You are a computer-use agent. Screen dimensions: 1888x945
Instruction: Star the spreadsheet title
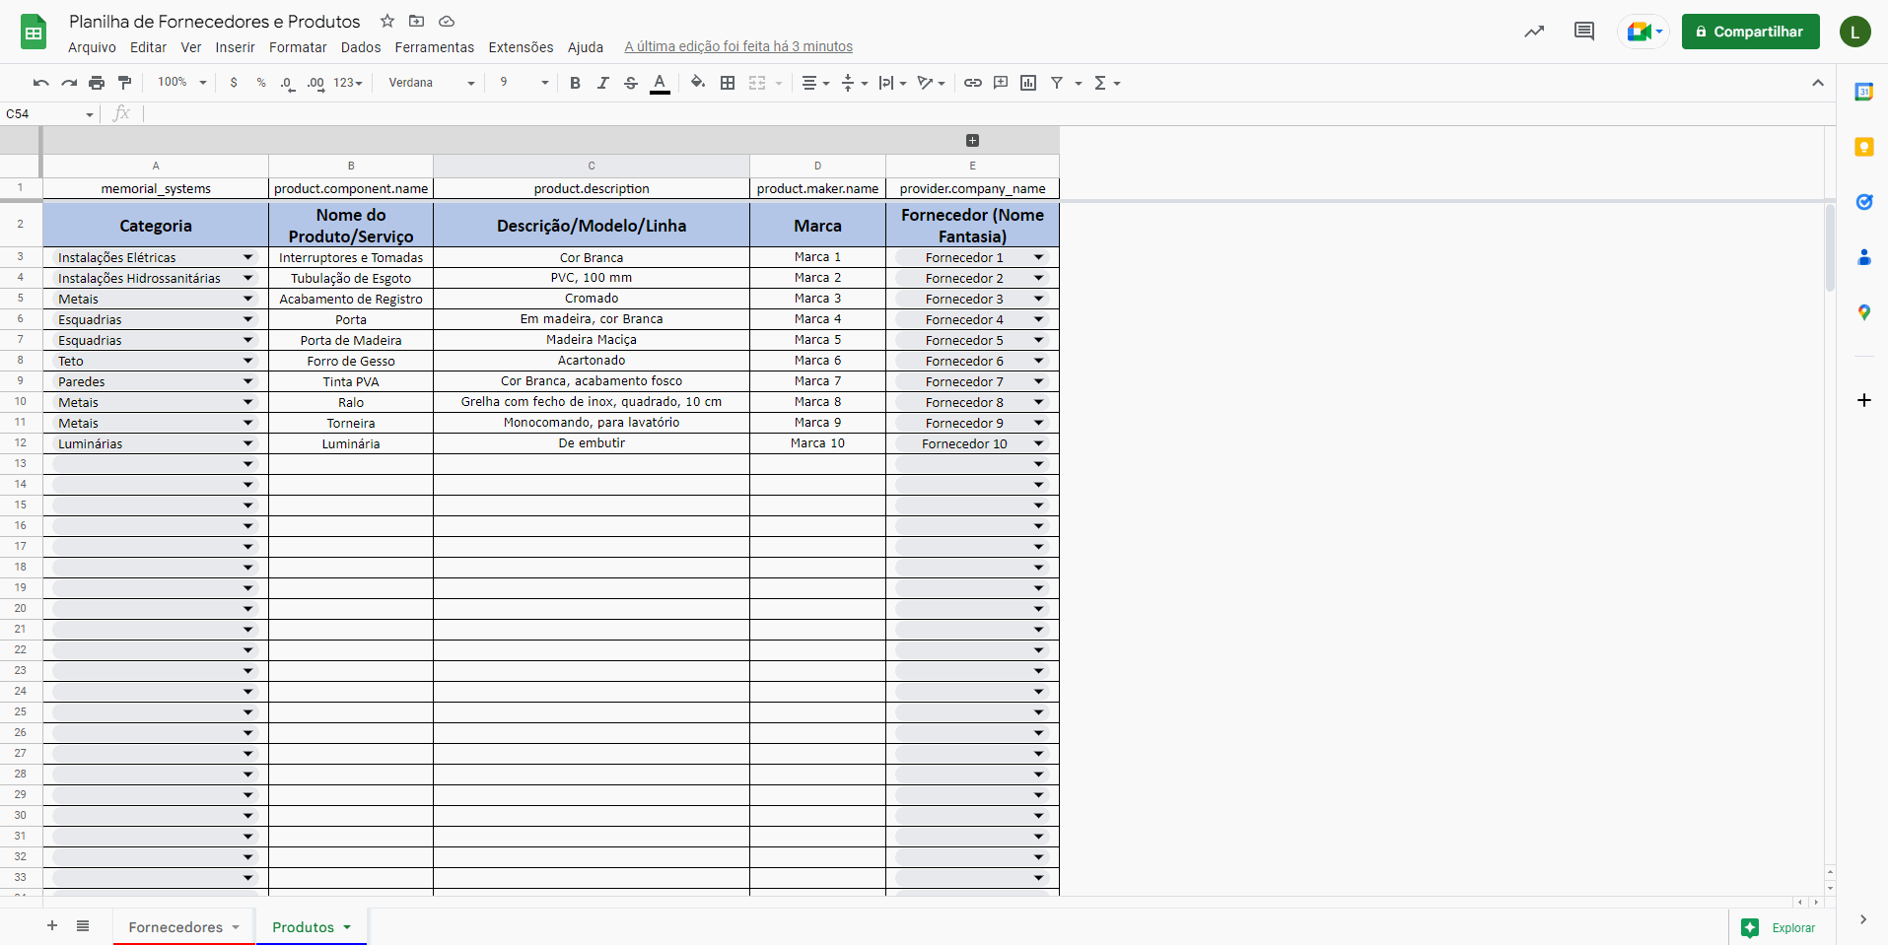click(x=387, y=21)
